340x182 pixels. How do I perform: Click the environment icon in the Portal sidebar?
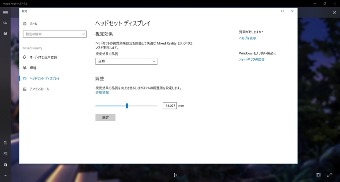5,33
